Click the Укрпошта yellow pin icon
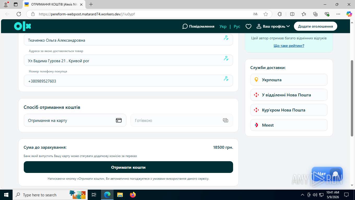Viewport: 355px width, 200px height. coord(256,80)
